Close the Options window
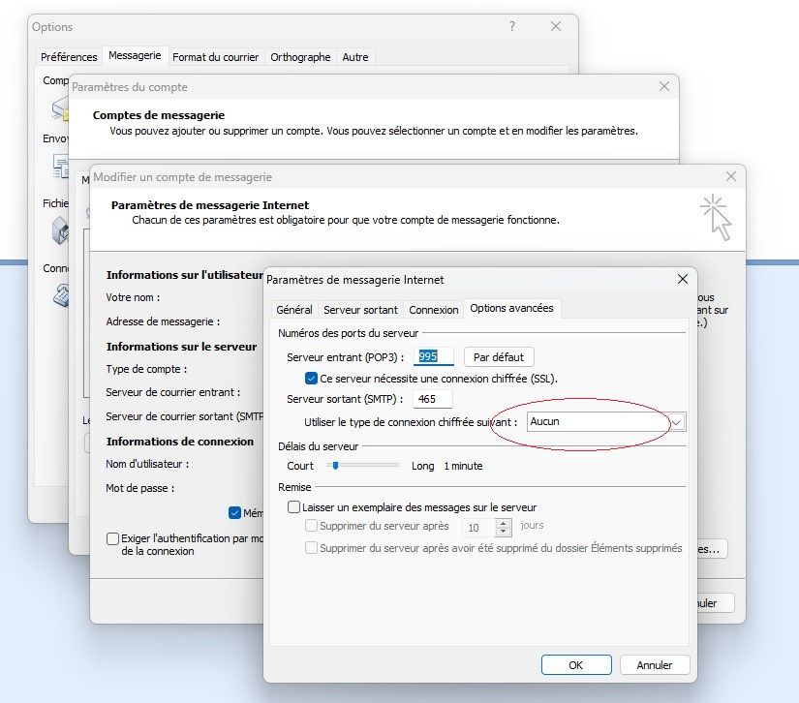 (556, 26)
